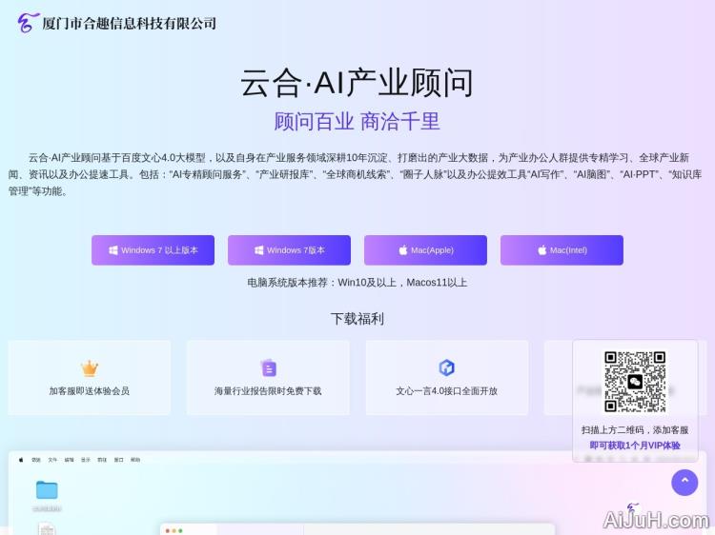715x535 pixels.
Task: Download the Windows 7 以上版本 installer
Action: (153, 250)
